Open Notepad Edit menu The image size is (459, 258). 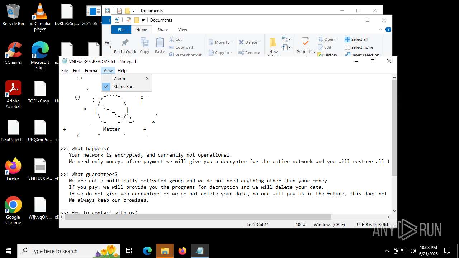(76, 71)
